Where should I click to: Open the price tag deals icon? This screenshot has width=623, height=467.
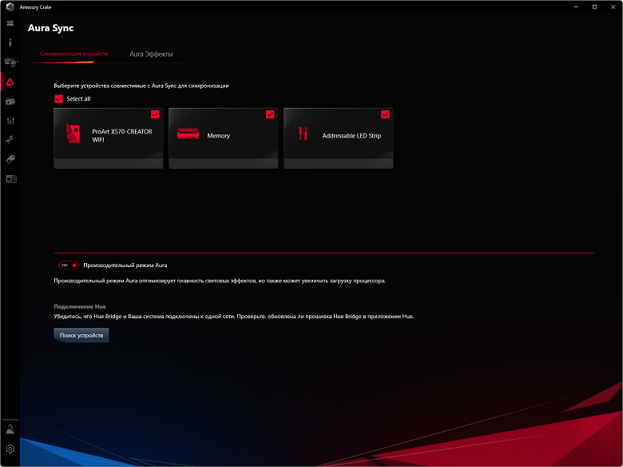(10, 159)
